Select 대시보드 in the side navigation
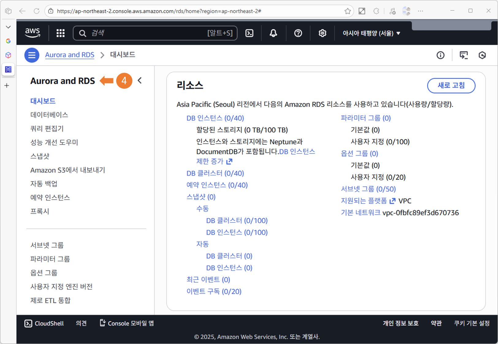The width and height of the screenshot is (498, 344). pyautogui.click(x=43, y=101)
